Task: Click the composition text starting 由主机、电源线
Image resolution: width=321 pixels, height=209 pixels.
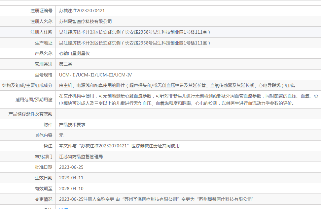Action: (178, 86)
